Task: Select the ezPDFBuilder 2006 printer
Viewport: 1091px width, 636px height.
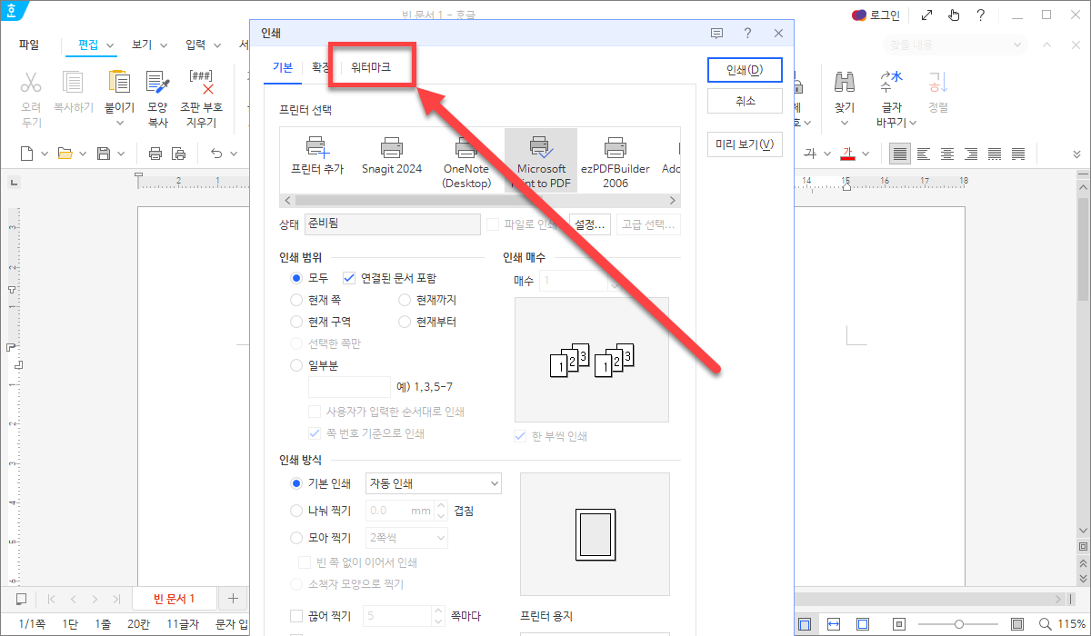Action: point(616,162)
